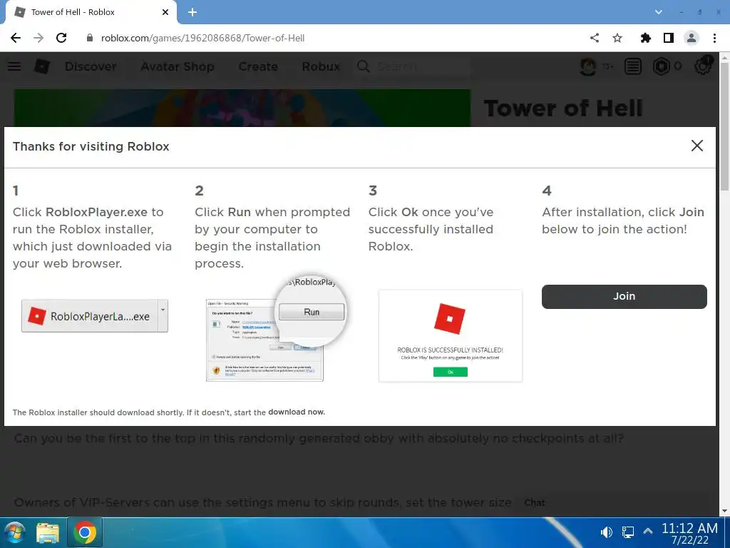Click the browser Forward arrow
This screenshot has height=548, width=730.
click(38, 39)
